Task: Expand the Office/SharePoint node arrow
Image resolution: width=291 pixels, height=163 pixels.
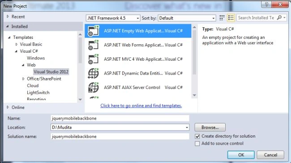Action: (23, 79)
